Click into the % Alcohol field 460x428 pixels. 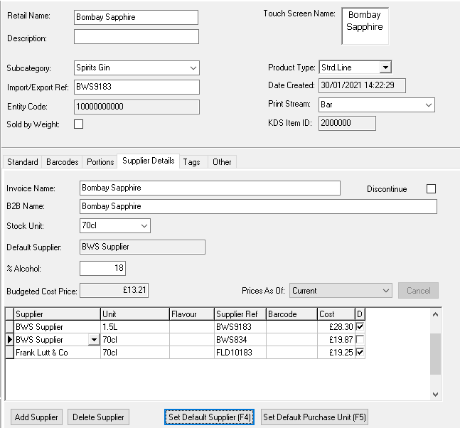point(103,268)
